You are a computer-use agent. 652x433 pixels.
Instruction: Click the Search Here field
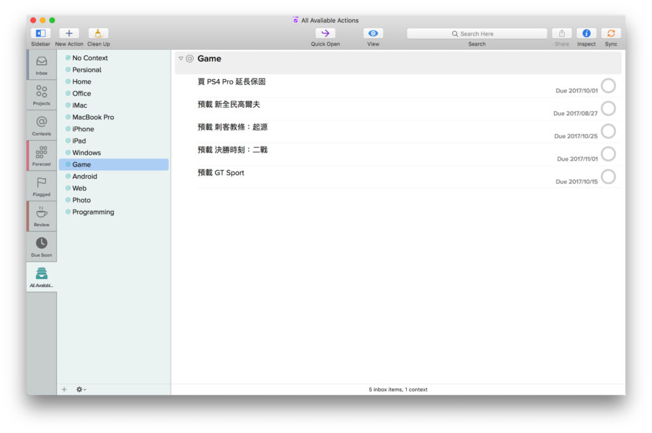click(x=477, y=34)
